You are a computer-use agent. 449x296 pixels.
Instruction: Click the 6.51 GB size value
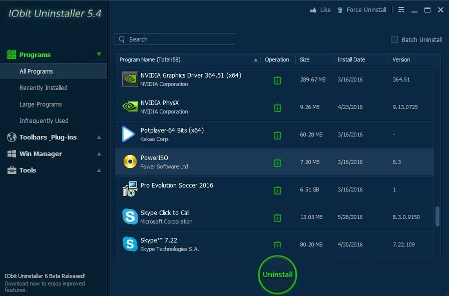309,189
